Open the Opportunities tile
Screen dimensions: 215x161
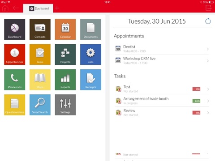(15, 55)
